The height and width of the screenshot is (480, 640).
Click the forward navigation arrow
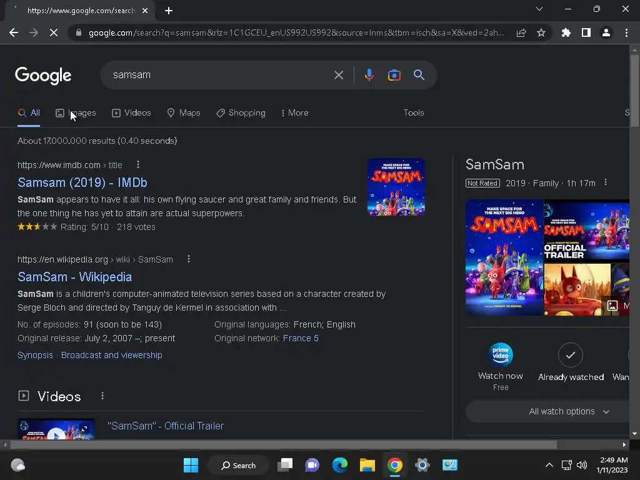[x=34, y=32]
